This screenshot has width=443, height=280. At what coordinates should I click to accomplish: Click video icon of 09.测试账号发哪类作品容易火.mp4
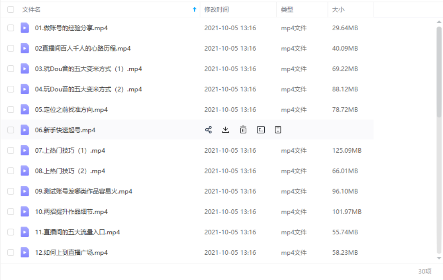[x=25, y=191]
